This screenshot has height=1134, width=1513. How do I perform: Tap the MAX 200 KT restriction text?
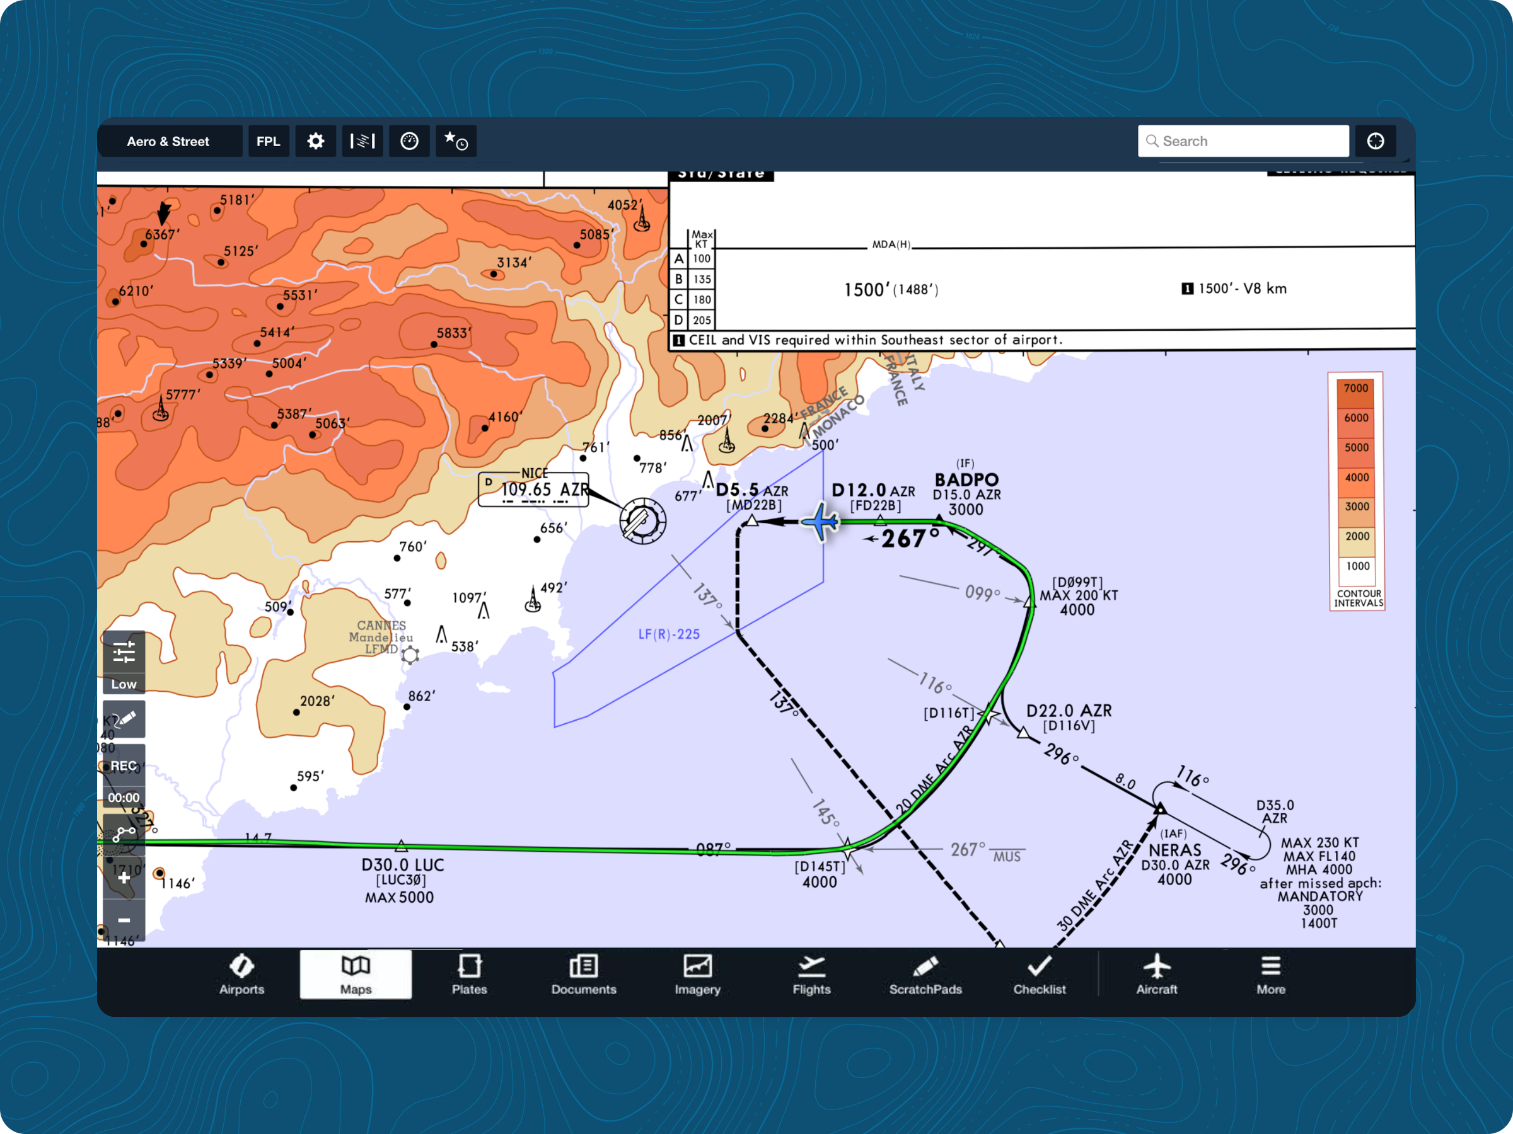[x=1079, y=595]
